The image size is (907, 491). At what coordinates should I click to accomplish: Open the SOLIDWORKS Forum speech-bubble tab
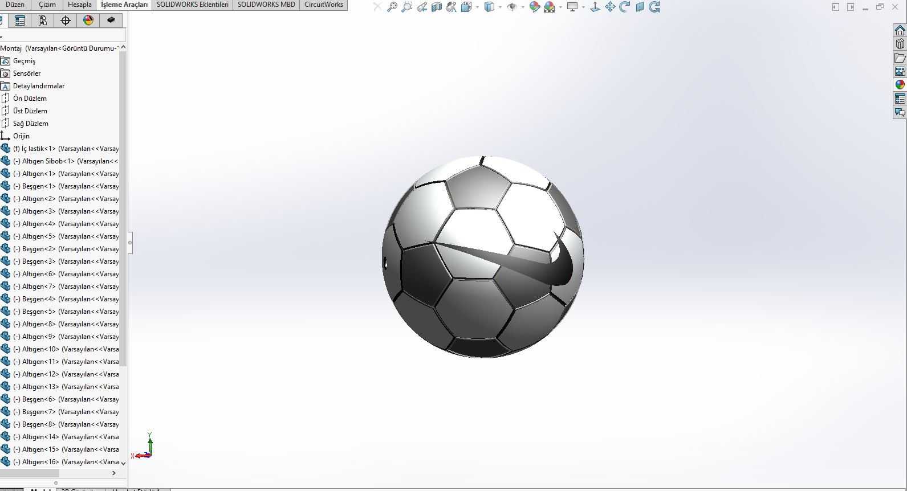[x=900, y=112]
